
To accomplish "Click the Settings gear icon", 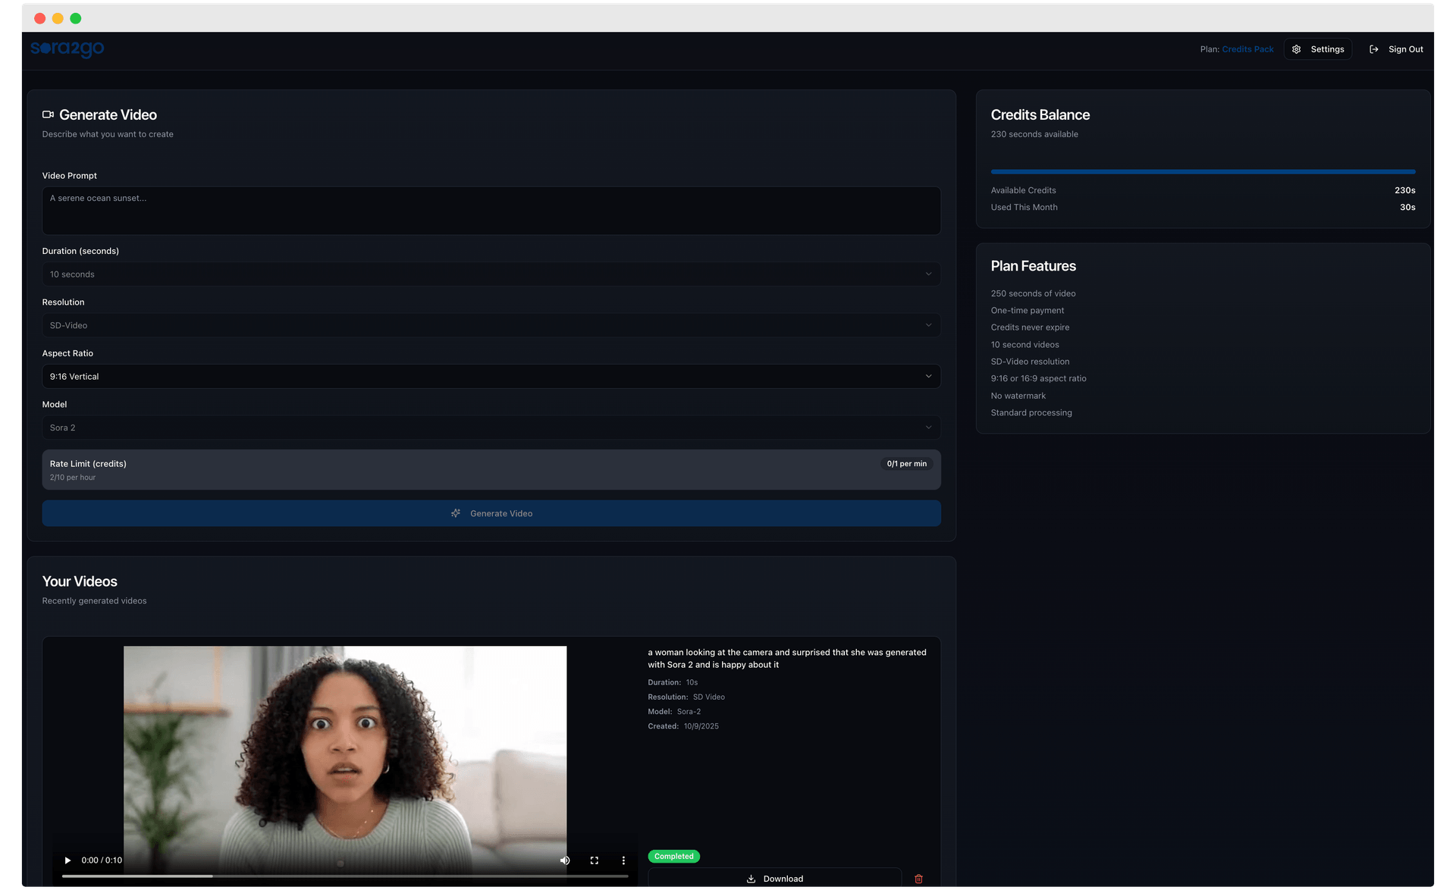I will [x=1297, y=49].
